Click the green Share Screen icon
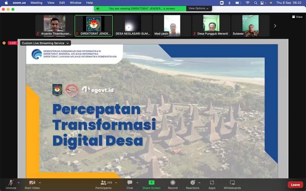This screenshot has height=191, width=306. pos(151,183)
